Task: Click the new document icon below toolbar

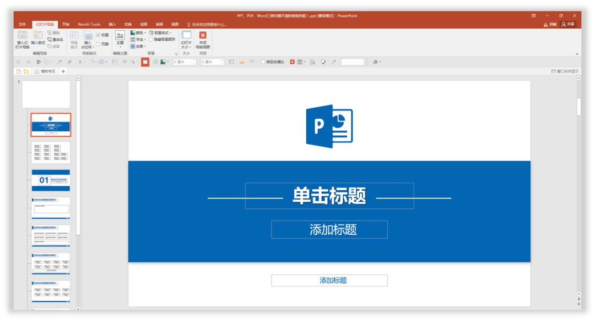Action: click(19, 71)
